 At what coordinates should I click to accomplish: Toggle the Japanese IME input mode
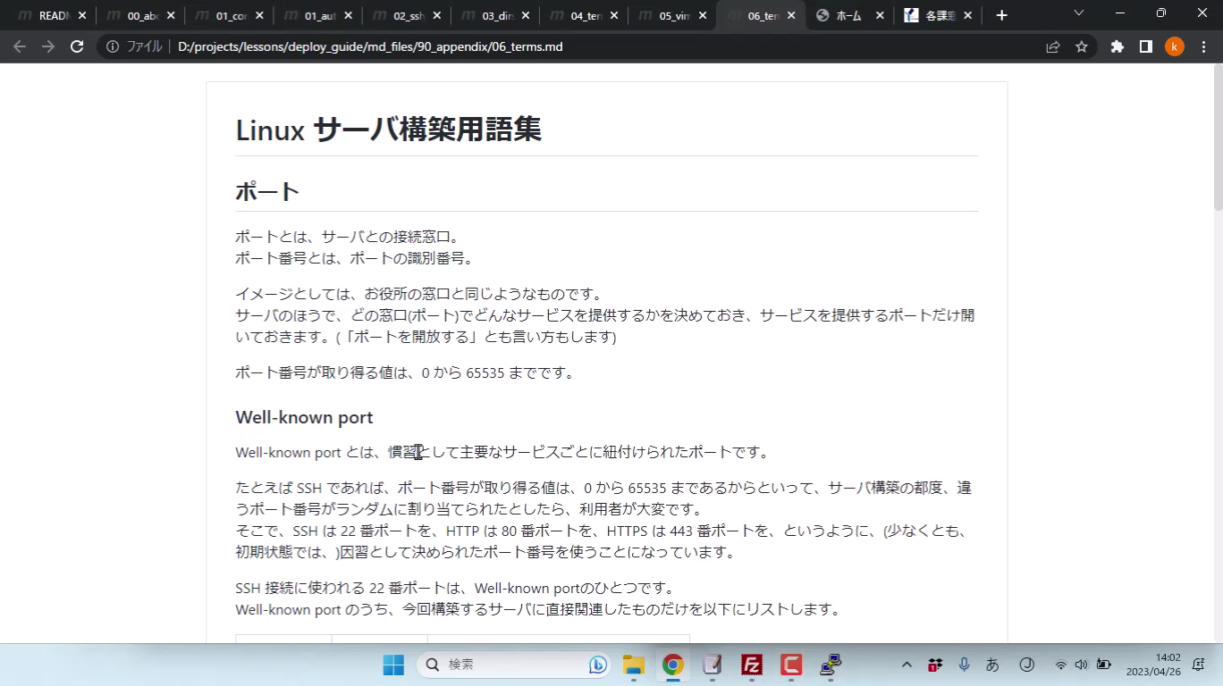[992, 665]
